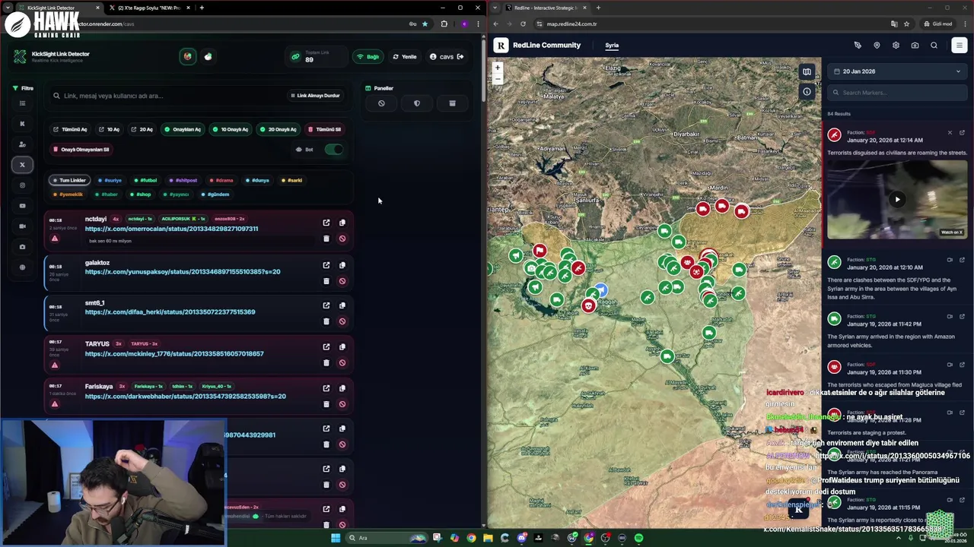The image size is (974, 547).
Task: Click the Yenile refresh button
Action: click(x=405, y=56)
